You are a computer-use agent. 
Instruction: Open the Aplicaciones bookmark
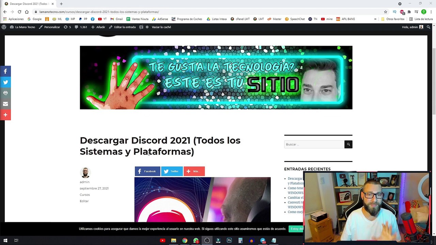[14, 19]
